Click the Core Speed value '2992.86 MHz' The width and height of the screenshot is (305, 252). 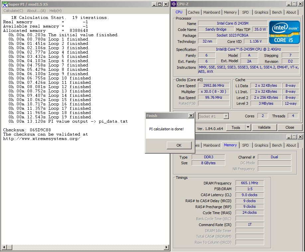[214, 86]
